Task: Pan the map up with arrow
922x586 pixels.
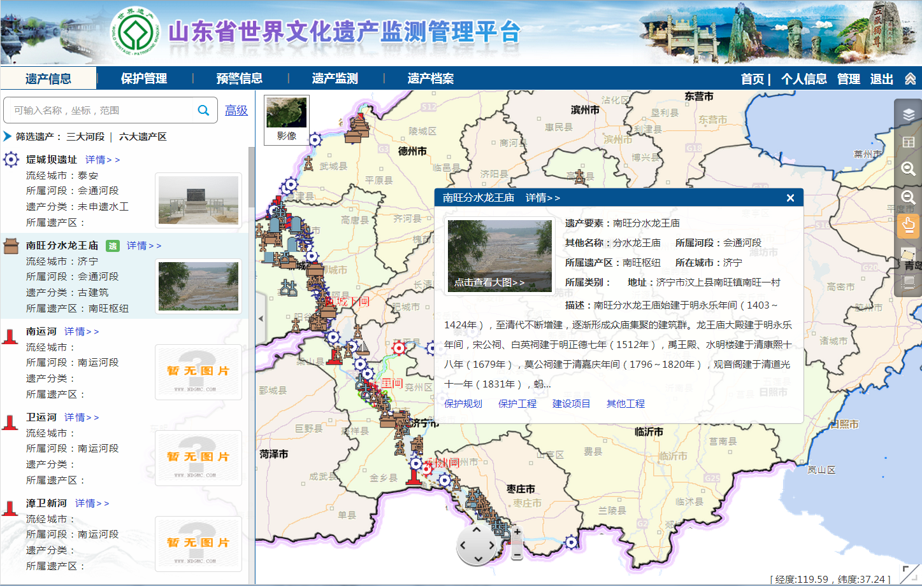Action: [477, 529]
